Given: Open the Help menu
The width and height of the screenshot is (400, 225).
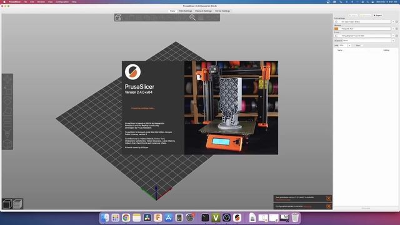Looking at the screenshot, I should pos(74,2).
